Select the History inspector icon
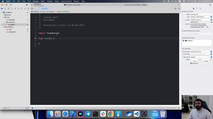 [197, 9]
